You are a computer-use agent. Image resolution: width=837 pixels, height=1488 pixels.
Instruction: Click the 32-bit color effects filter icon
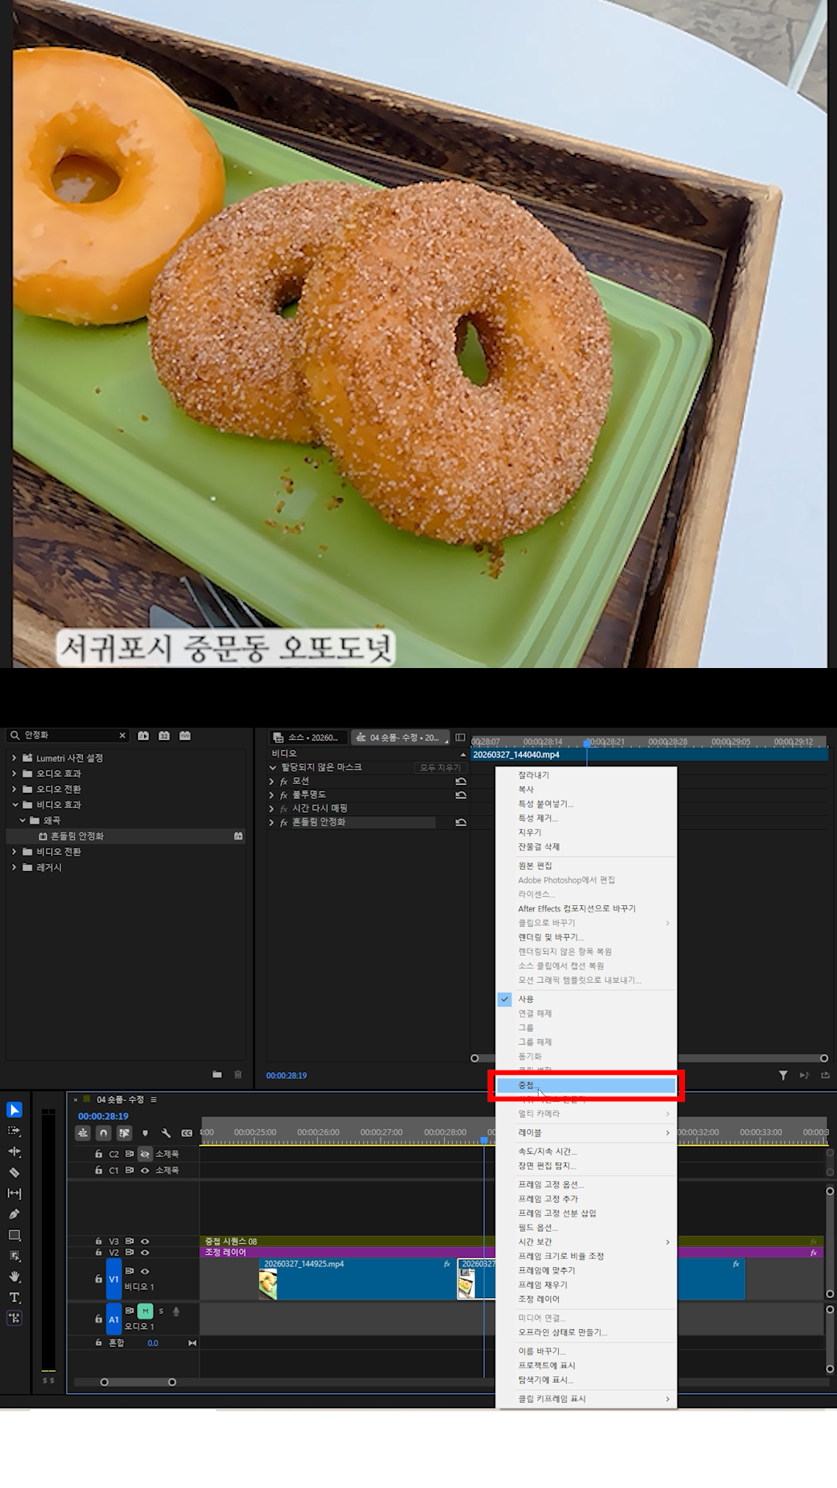(164, 735)
